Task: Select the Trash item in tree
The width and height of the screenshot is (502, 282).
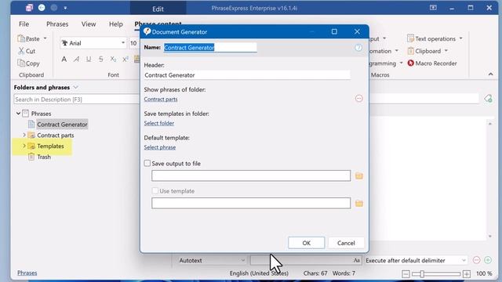Action: [44, 157]
